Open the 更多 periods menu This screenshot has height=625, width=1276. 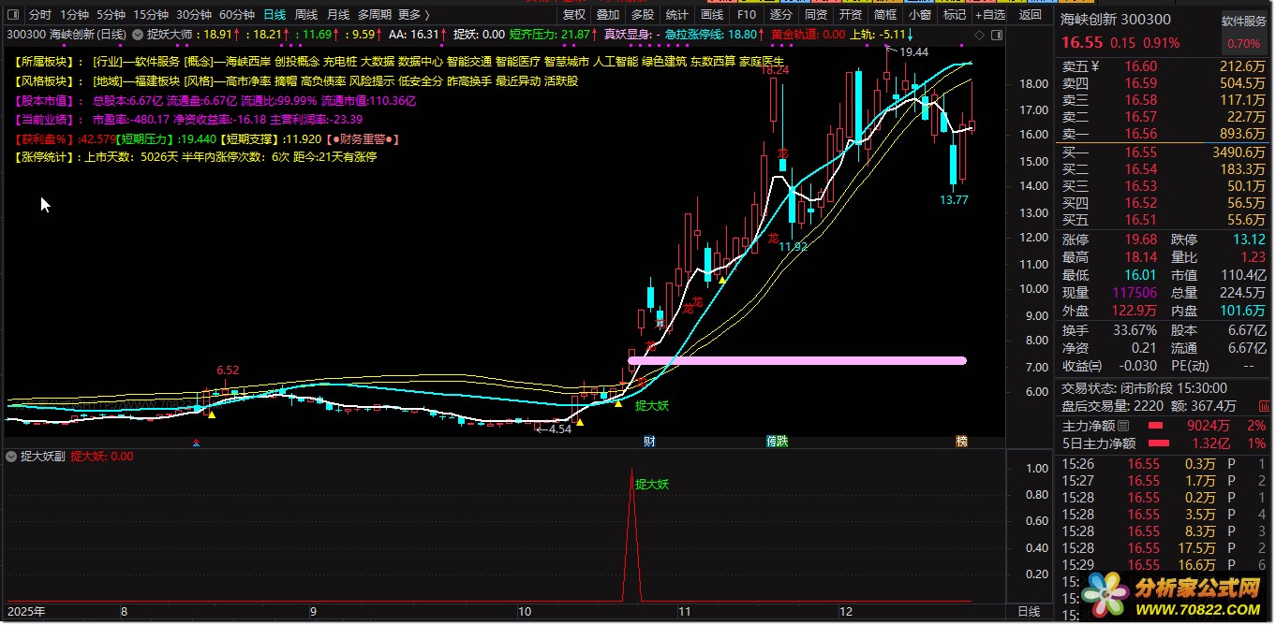[413, 15]
